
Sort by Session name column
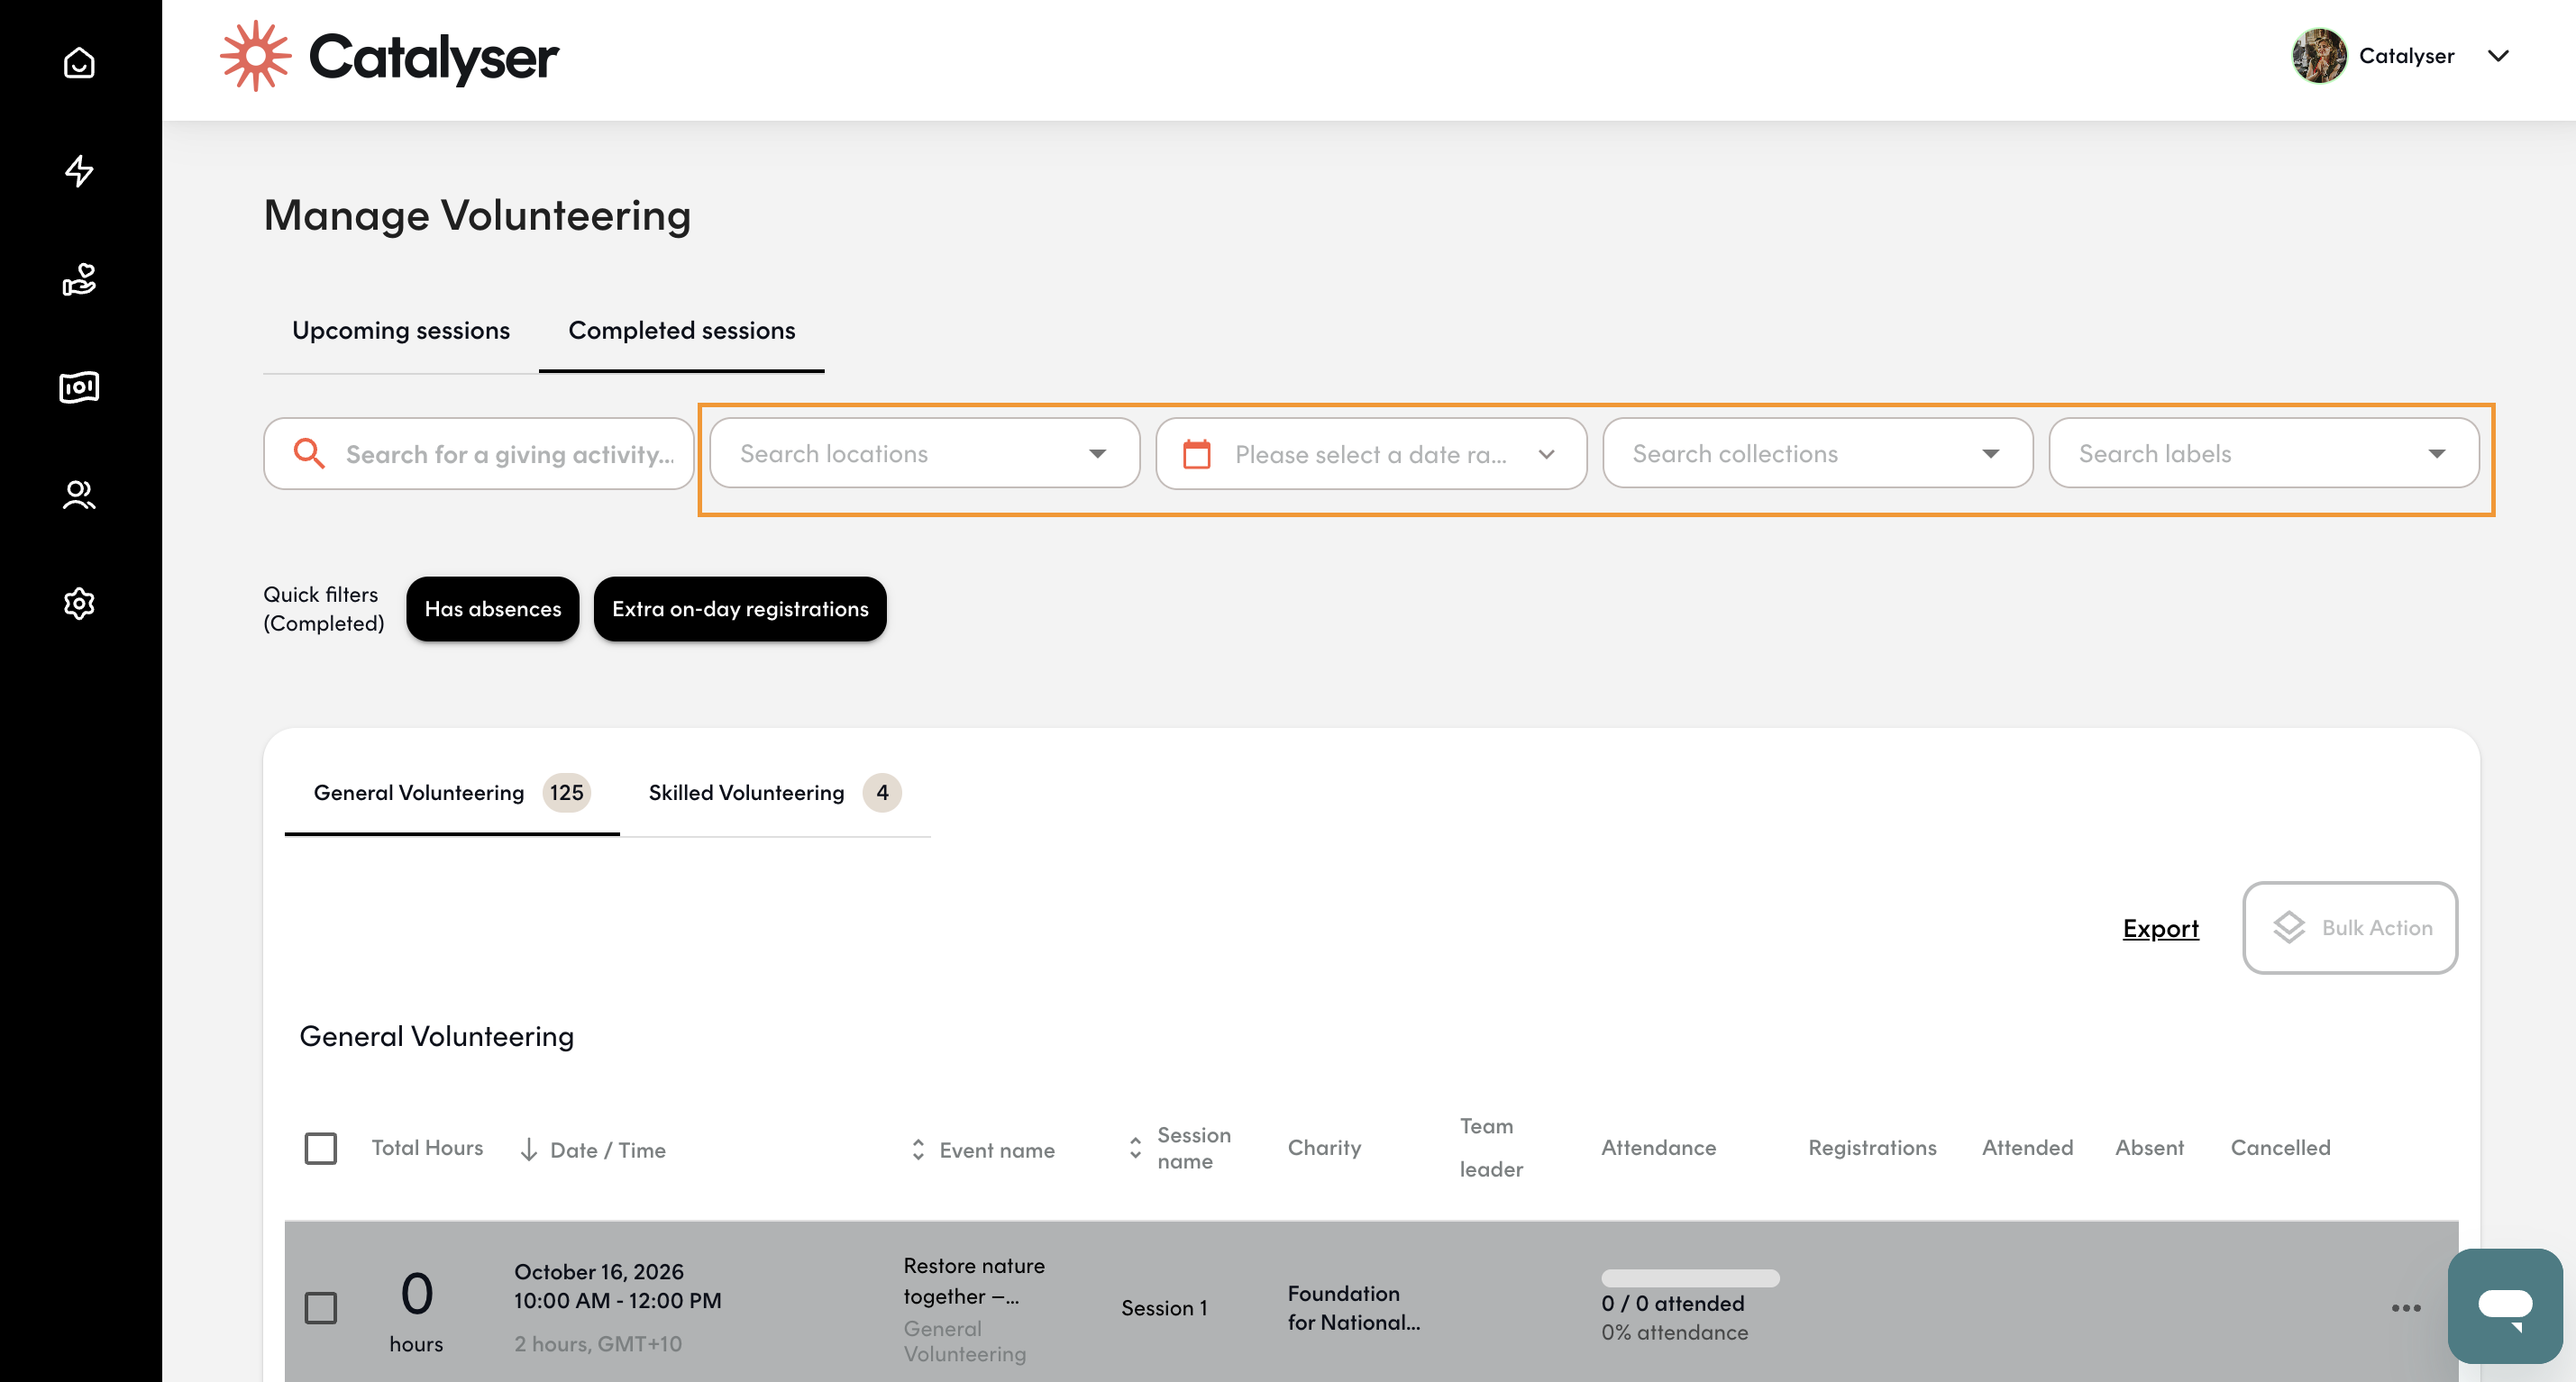point(1135,1147)
